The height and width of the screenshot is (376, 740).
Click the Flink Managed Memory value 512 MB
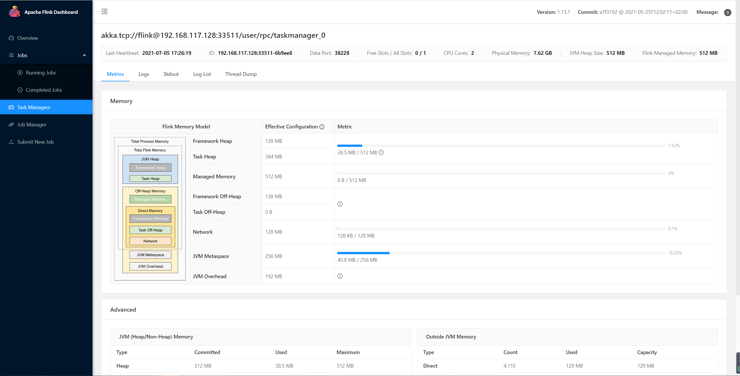pos(708,53)
